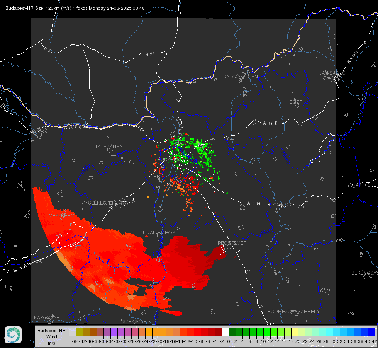The height and width of the screenshot is (348, 378).
Task: Click the EGER city label
Action: (296, 102)
